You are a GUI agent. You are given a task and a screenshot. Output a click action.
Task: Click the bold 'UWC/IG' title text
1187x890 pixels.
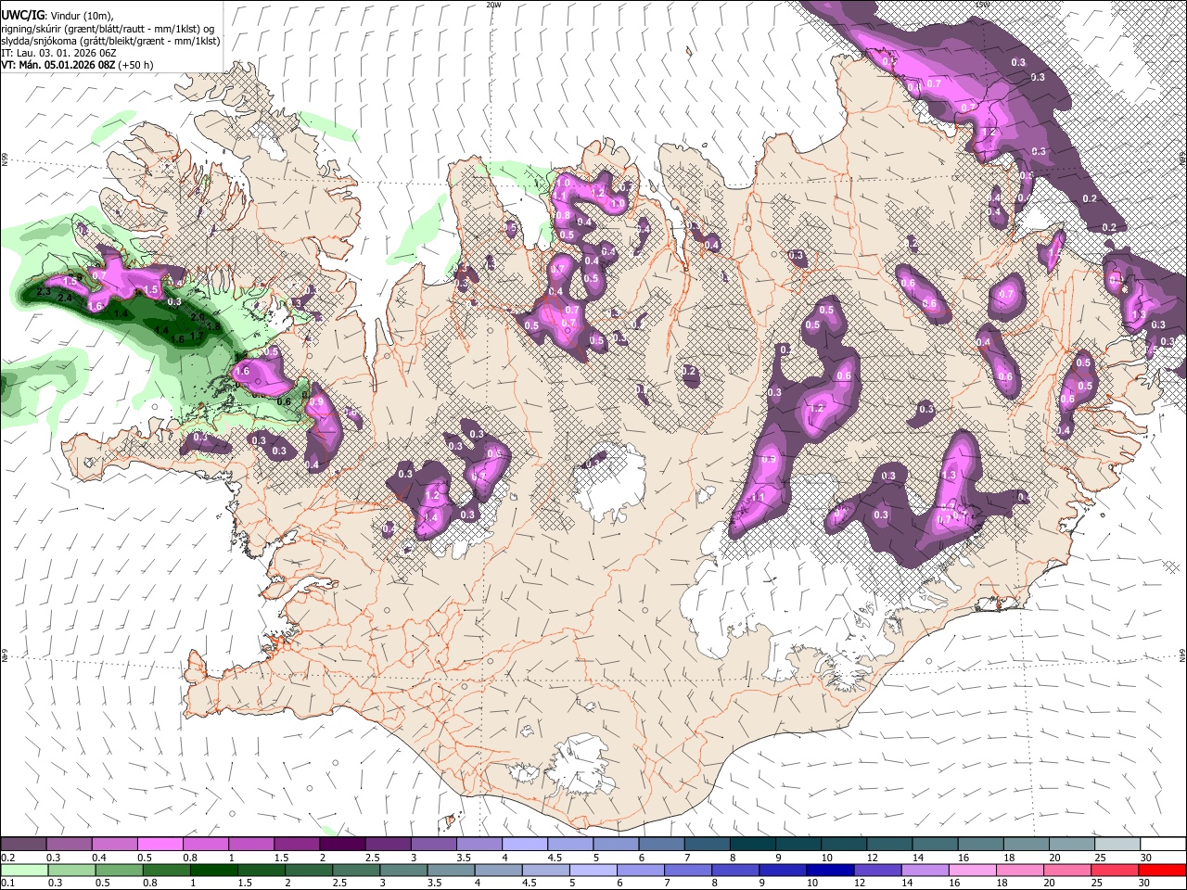point(21,14)
